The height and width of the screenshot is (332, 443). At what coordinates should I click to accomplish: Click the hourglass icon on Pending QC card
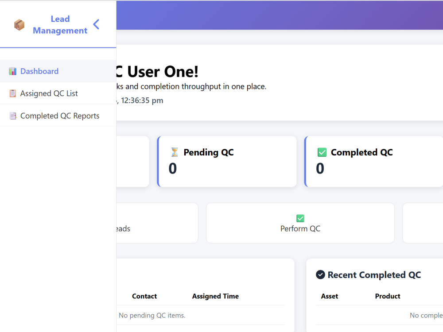175,152
